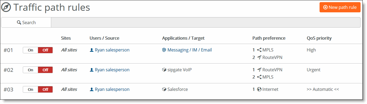Image resolution: width=367 pixels, height=104 pixels.
Task: Click the Salesforce cube icon
Action: [164, 89]
